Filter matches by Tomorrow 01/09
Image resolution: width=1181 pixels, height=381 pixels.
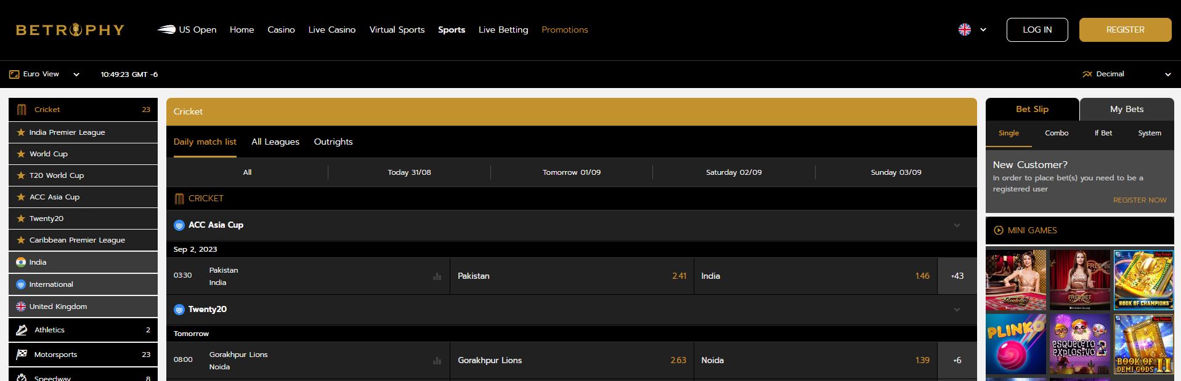(x=572, y=172)
